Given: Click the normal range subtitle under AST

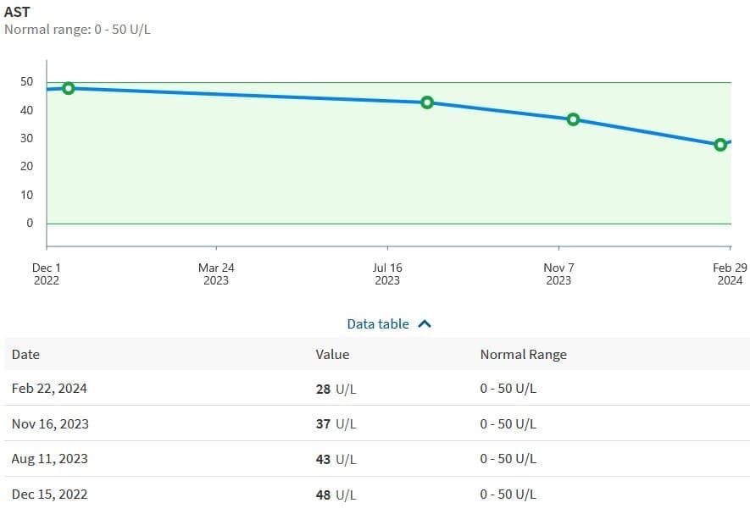Looking at the screenshot, I should tap(78, 30).
